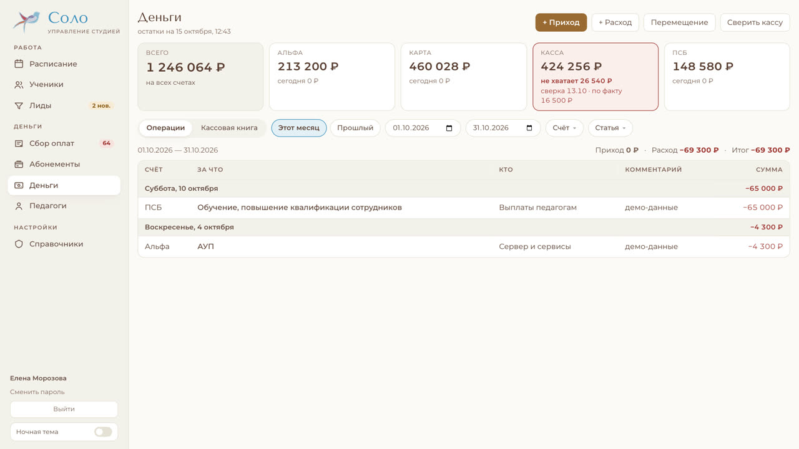Expand the Статья filter dropdown

610,128
